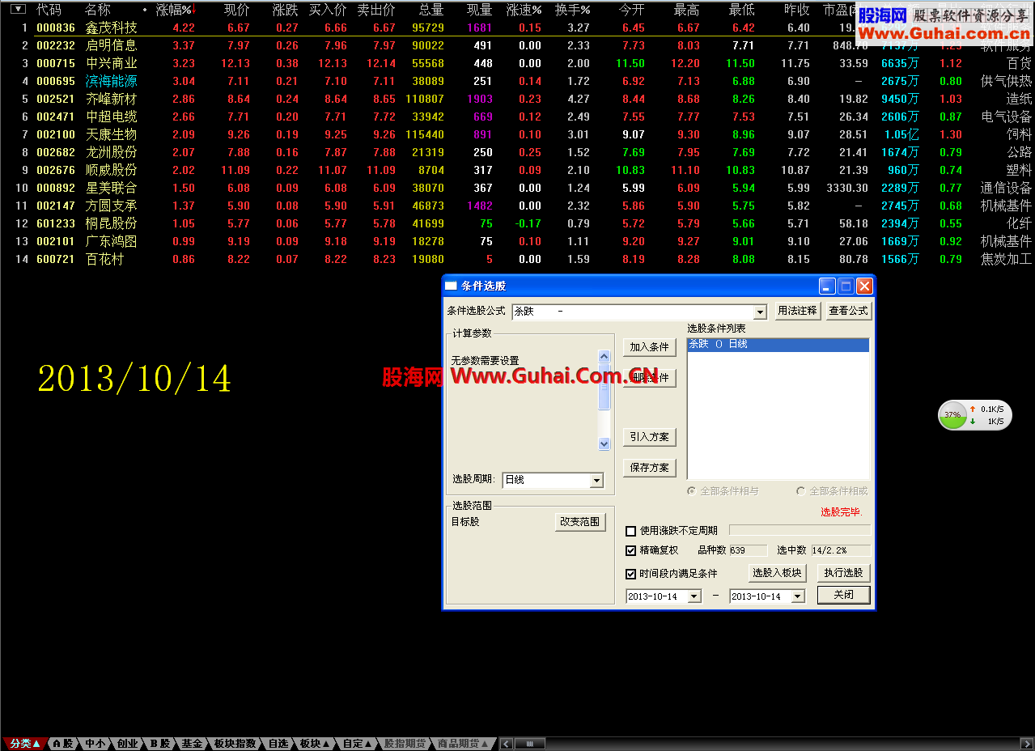Click the 查看公式 button

[x=849, y=311]
